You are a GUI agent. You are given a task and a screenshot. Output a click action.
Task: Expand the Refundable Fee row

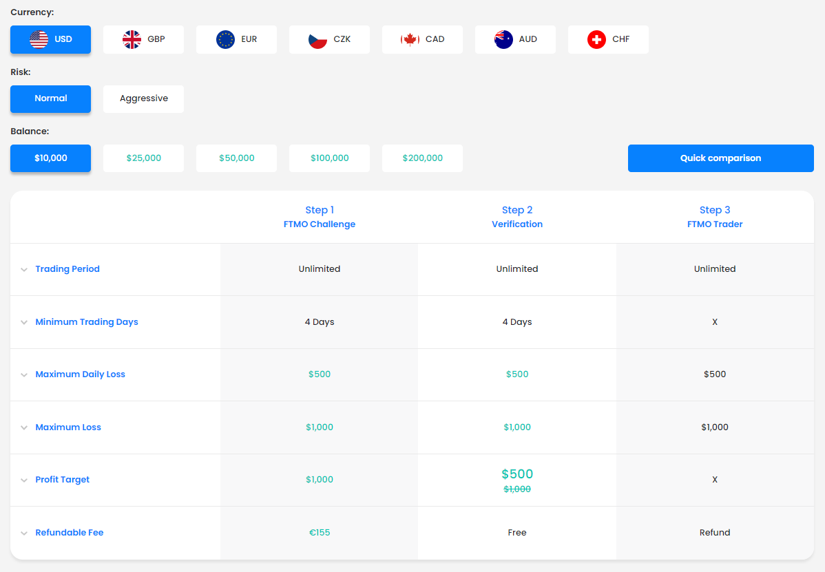pyautogui.click(x=69, y=532)
